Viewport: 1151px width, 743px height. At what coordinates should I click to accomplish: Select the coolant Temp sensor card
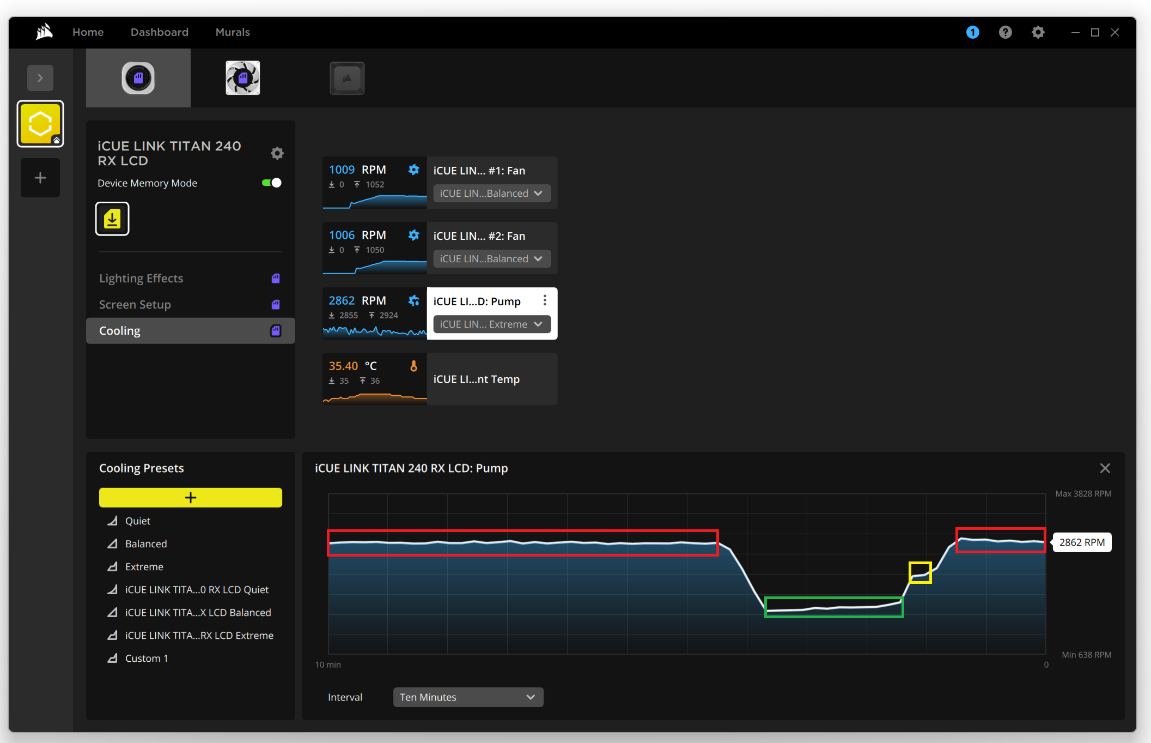[440, 379]
